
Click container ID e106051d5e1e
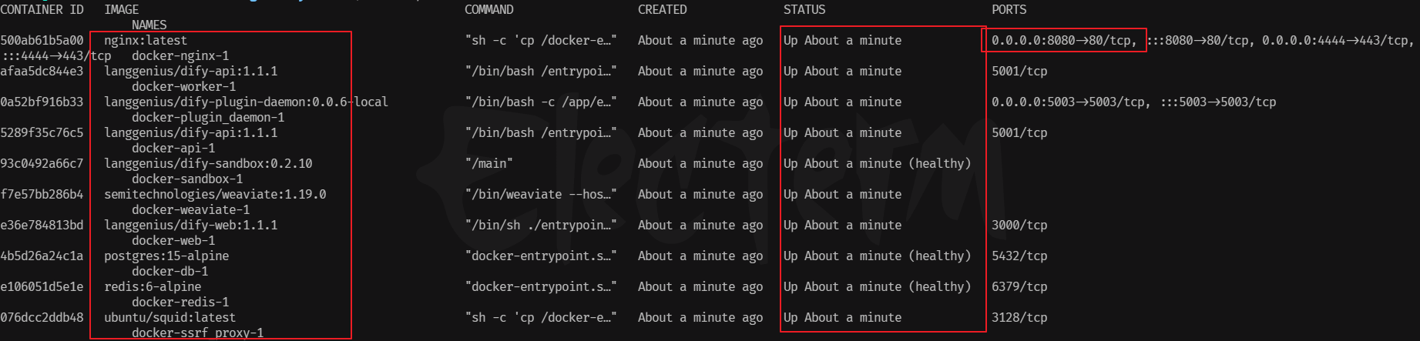[42, 287]
